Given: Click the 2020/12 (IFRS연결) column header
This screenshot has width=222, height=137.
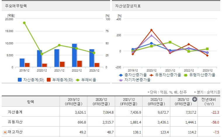Looking at the screenshot, I should [101, 102].
